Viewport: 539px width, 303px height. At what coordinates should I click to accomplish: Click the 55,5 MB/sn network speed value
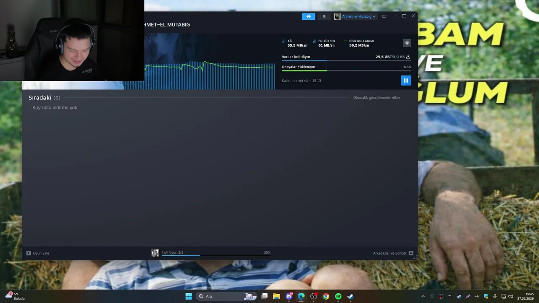click(x=297, y=45)
